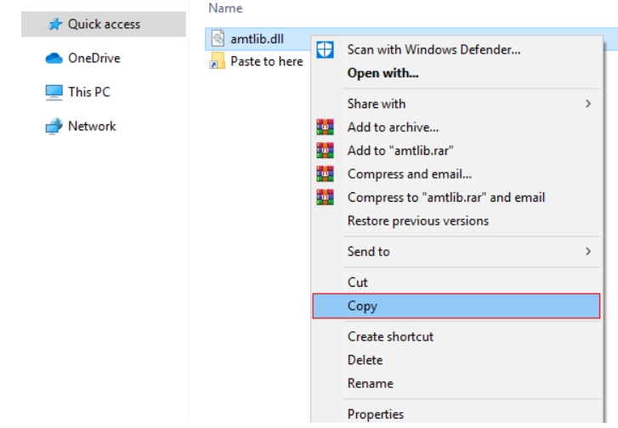
Task: Select the amtlib.dll file icon
Action: coord(217,38)
